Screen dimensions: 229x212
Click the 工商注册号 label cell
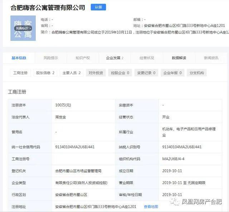(x=30, y=159)
